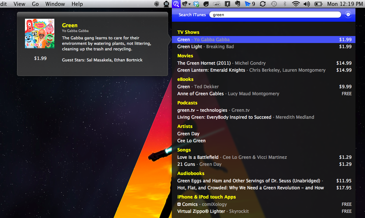Click the black furry creature menu bar icon
This screenshot has height=218, width=365.
[x=166, y=4]
